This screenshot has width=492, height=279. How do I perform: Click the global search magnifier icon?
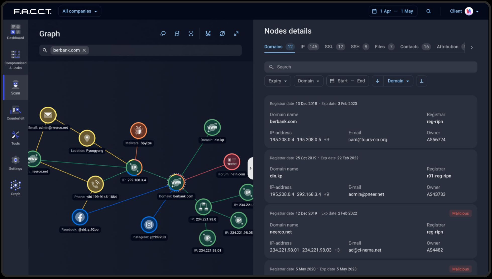428,11
